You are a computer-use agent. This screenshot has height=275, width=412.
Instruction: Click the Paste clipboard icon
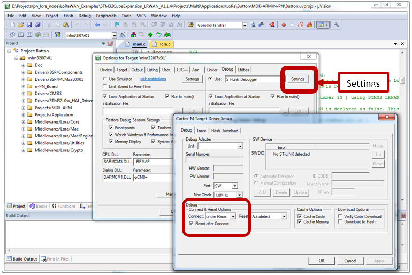[x=66, y=25]
